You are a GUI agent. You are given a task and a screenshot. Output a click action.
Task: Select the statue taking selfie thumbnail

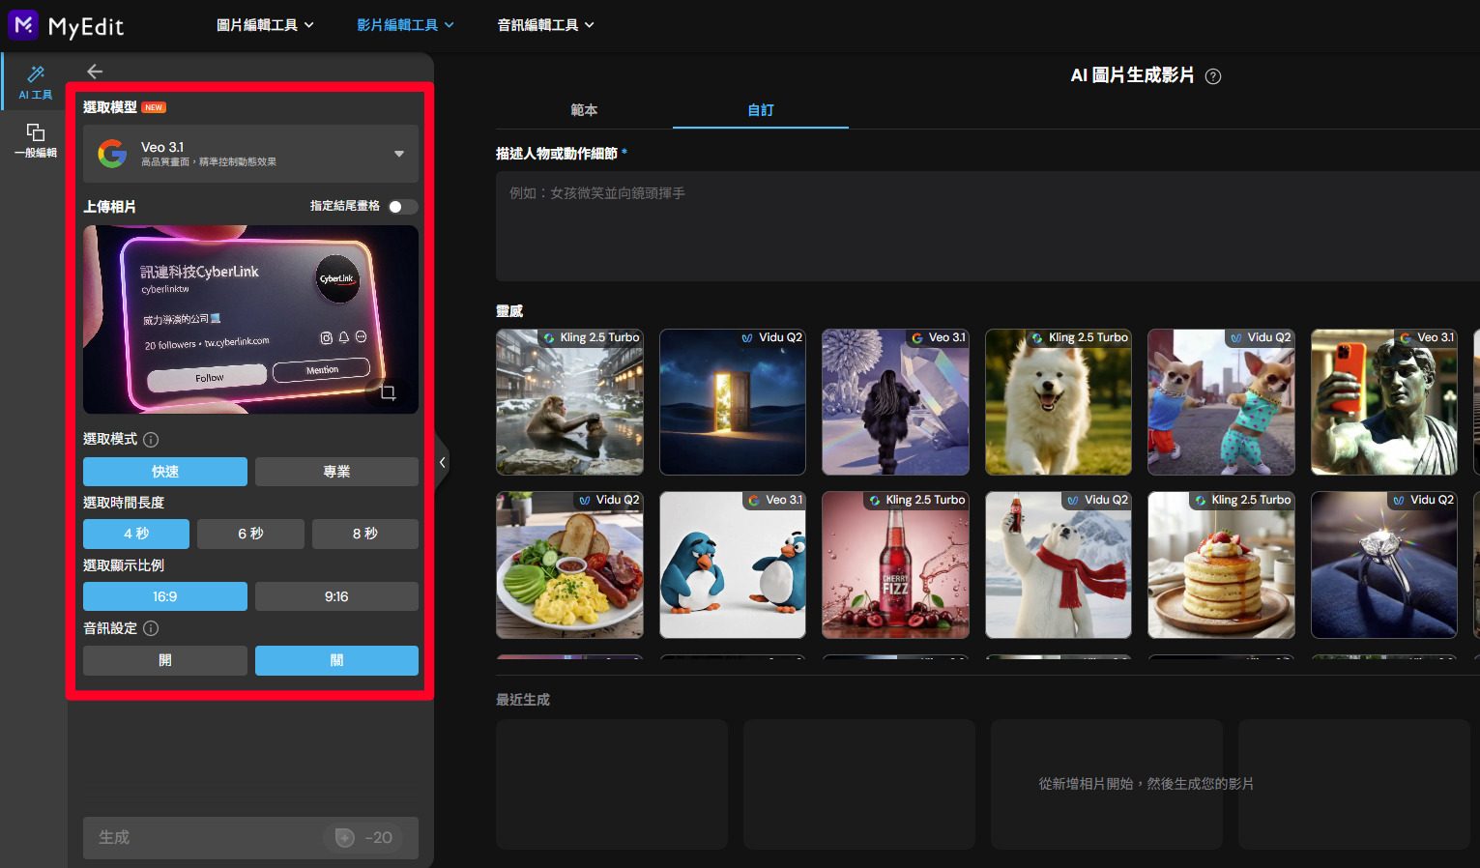[x=1384, y=402]
